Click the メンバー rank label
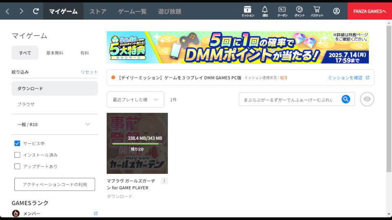The image size is (392, 220). (x=32, y=214)
